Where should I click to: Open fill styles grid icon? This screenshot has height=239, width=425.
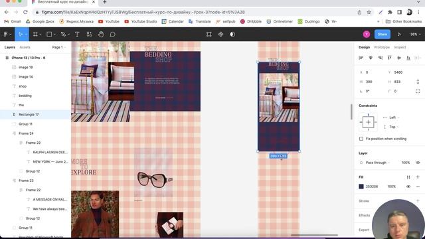click(x=408, y=177)
